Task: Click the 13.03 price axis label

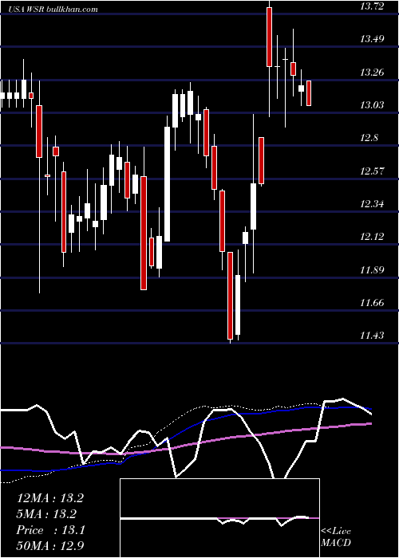Action: [372, 105]
